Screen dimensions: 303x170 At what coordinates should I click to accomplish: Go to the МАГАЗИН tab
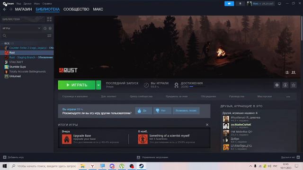pyautogui.click(x=23, y=9)
